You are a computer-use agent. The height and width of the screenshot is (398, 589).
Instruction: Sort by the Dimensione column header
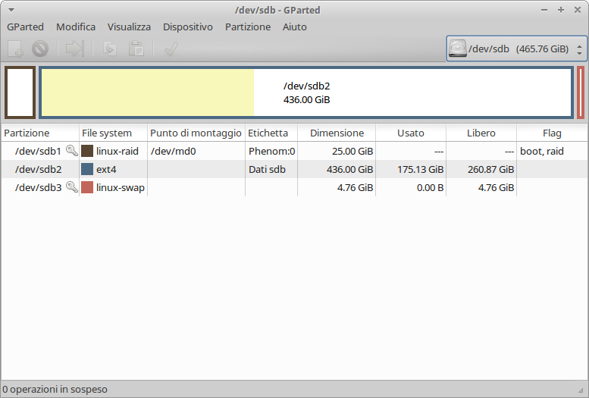337,133
